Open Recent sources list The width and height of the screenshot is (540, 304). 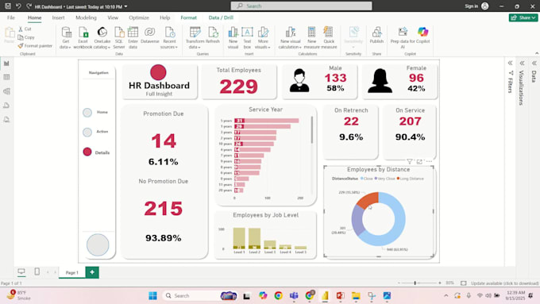(169, 38)
